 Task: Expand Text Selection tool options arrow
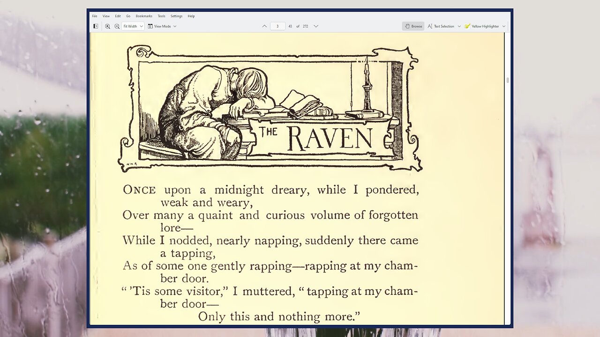pos(459,26)
